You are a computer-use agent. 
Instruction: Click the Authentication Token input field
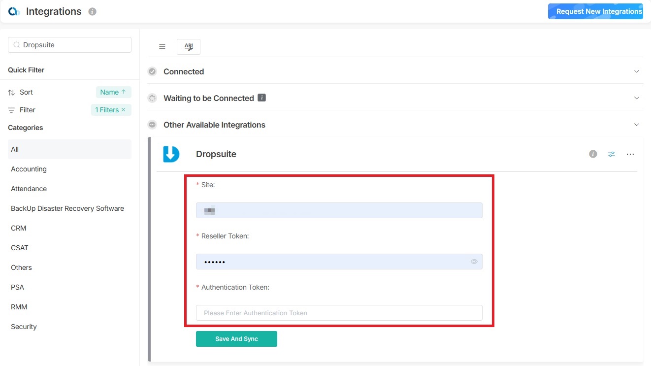339,313
